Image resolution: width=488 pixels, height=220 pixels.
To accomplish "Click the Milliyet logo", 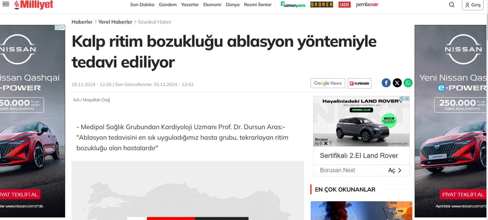I will coord(34,4).
